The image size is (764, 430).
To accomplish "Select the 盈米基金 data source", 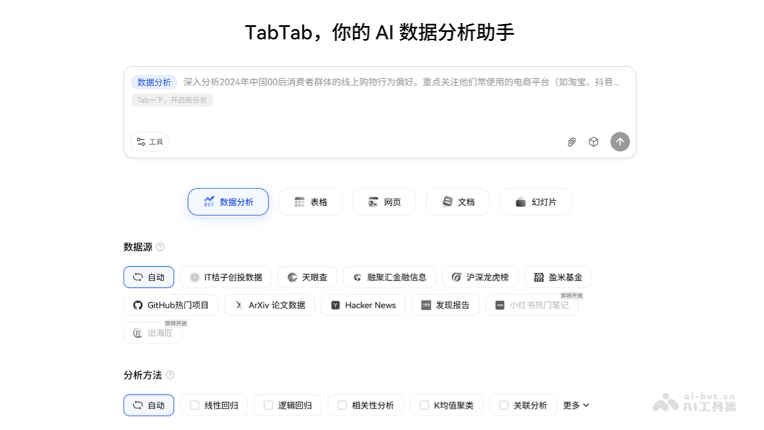I will click(557, 277).
